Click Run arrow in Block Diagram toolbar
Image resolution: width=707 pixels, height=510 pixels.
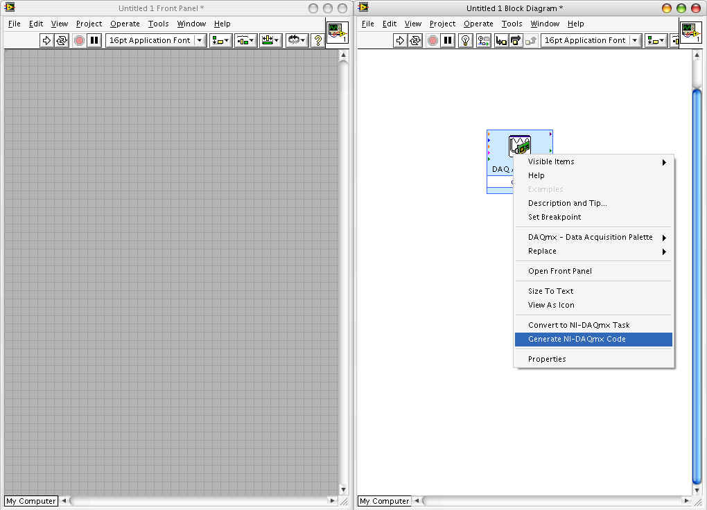click(400, 41)
